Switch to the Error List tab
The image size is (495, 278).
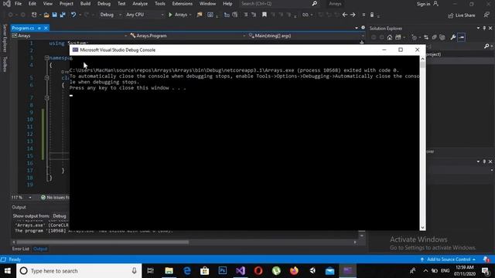click(21, 249)
